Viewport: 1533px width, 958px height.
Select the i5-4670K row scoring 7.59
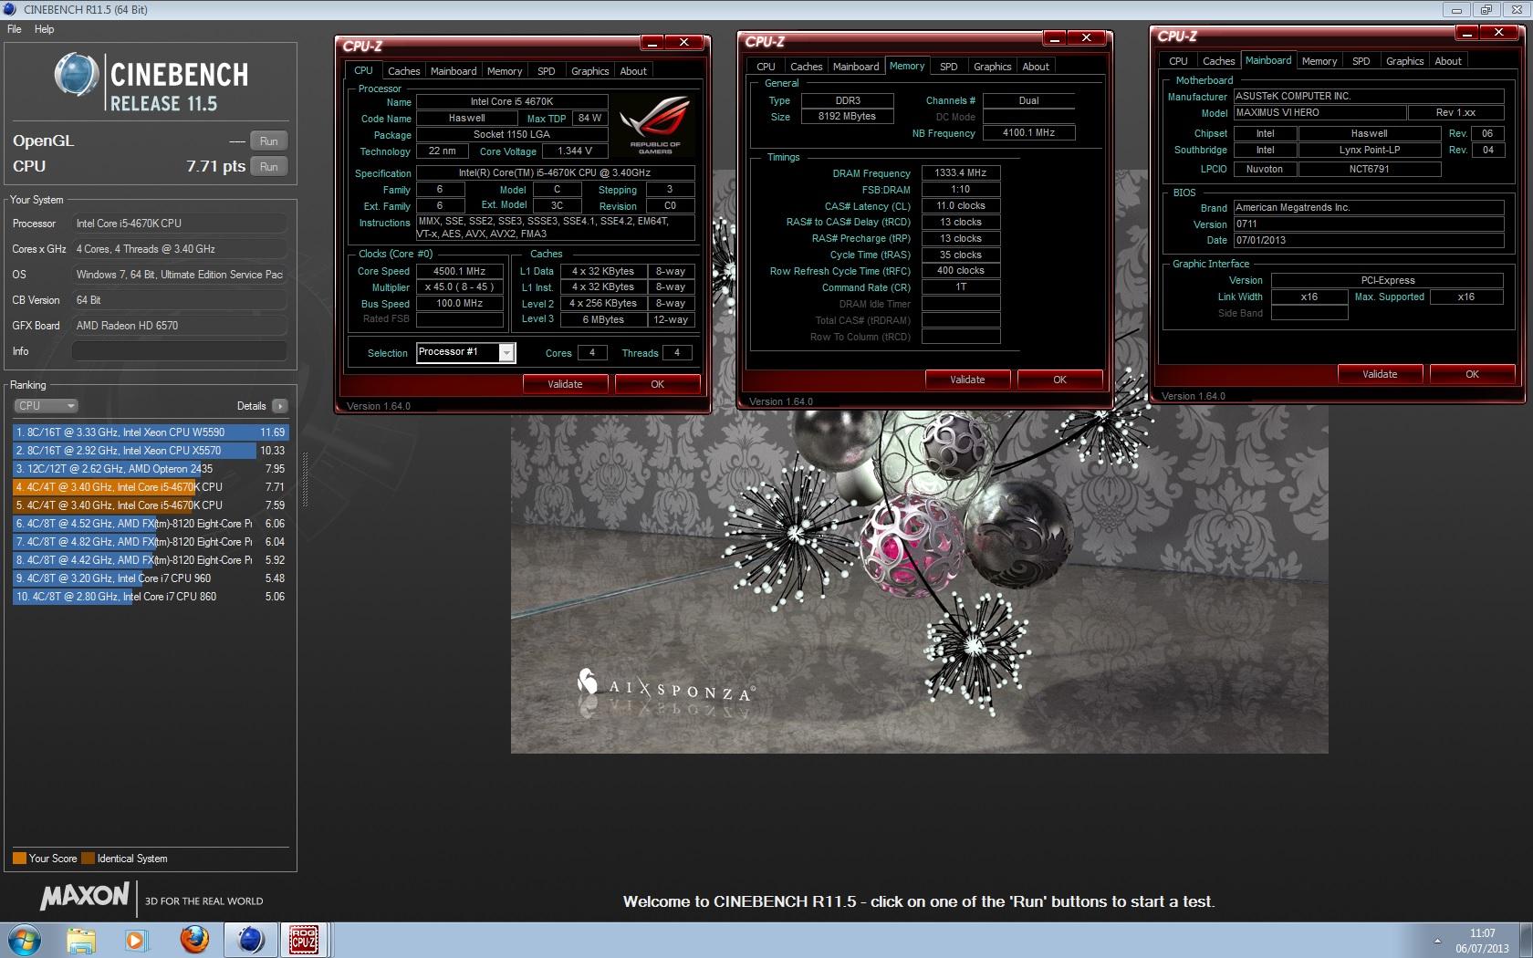(x=150, y=505)
